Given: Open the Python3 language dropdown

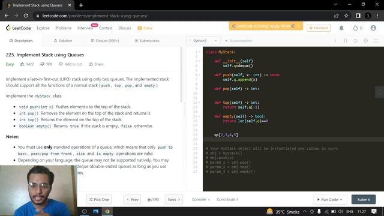Looking at the screenshot, I should 203,41.
